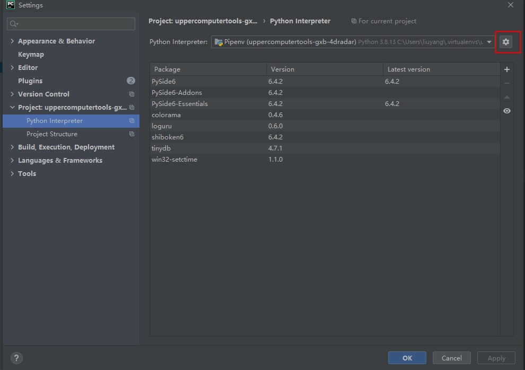Viewport: 525px width, 370px height.
Task: Click the search magnifier icon in the settings search box
Action: (x=14, y=24)
